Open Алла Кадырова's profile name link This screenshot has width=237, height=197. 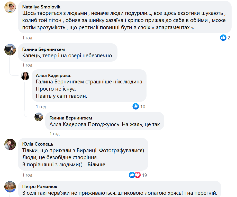tap(54, 75)
